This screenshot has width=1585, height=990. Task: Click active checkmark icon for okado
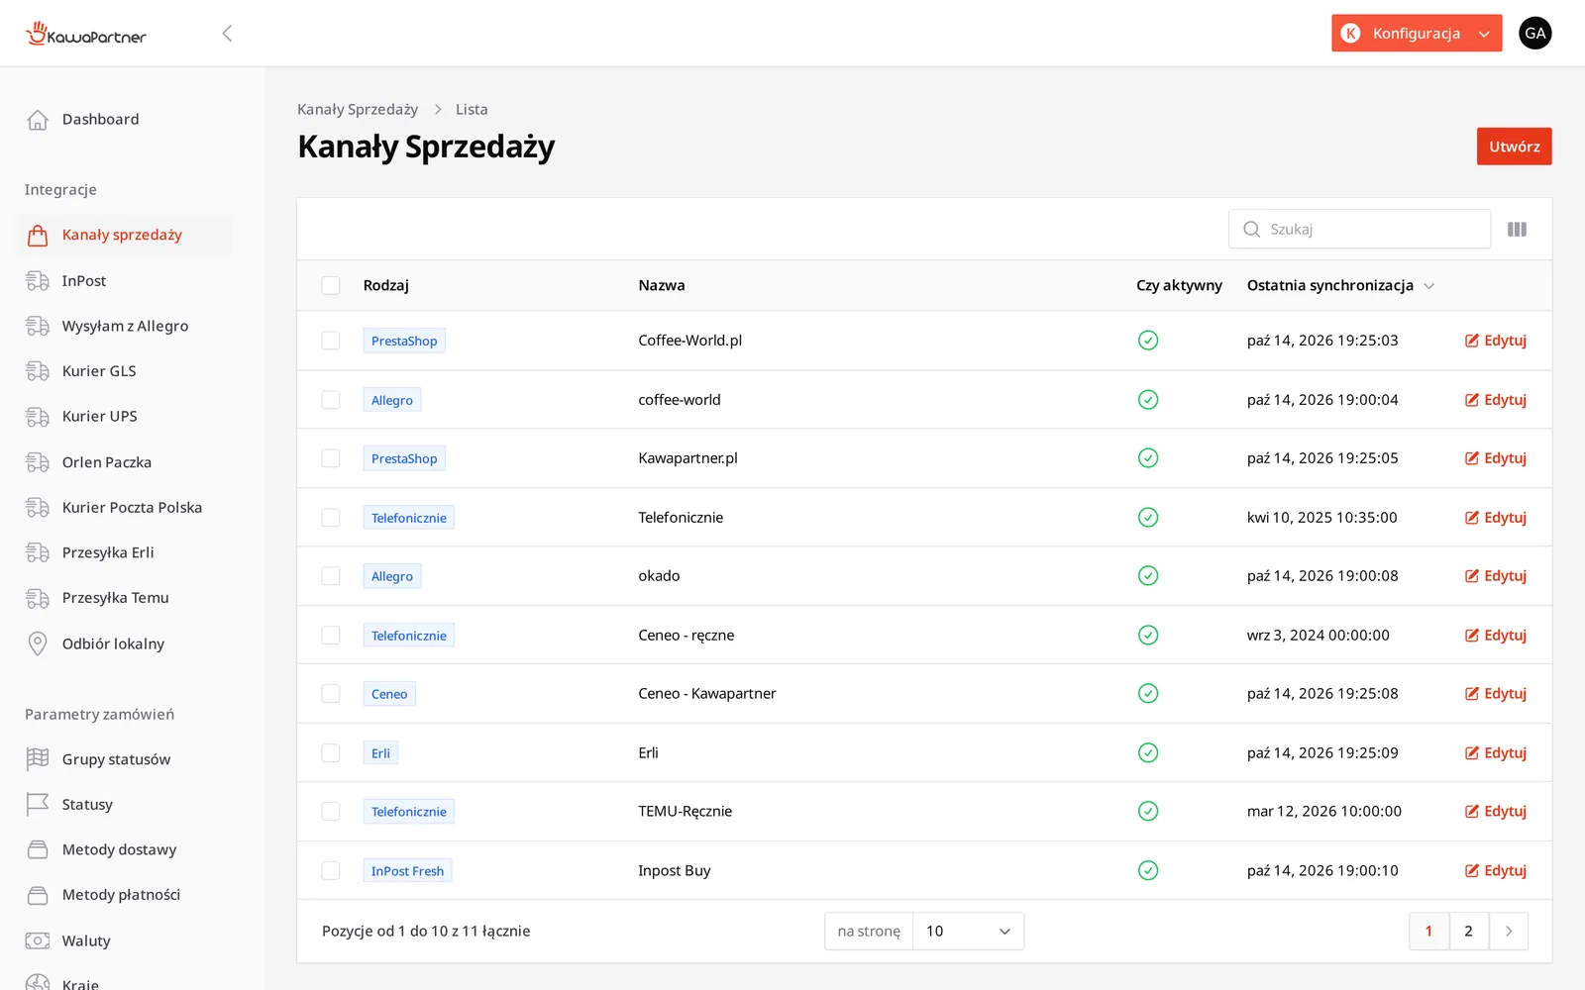click(x=1148, y=576)
